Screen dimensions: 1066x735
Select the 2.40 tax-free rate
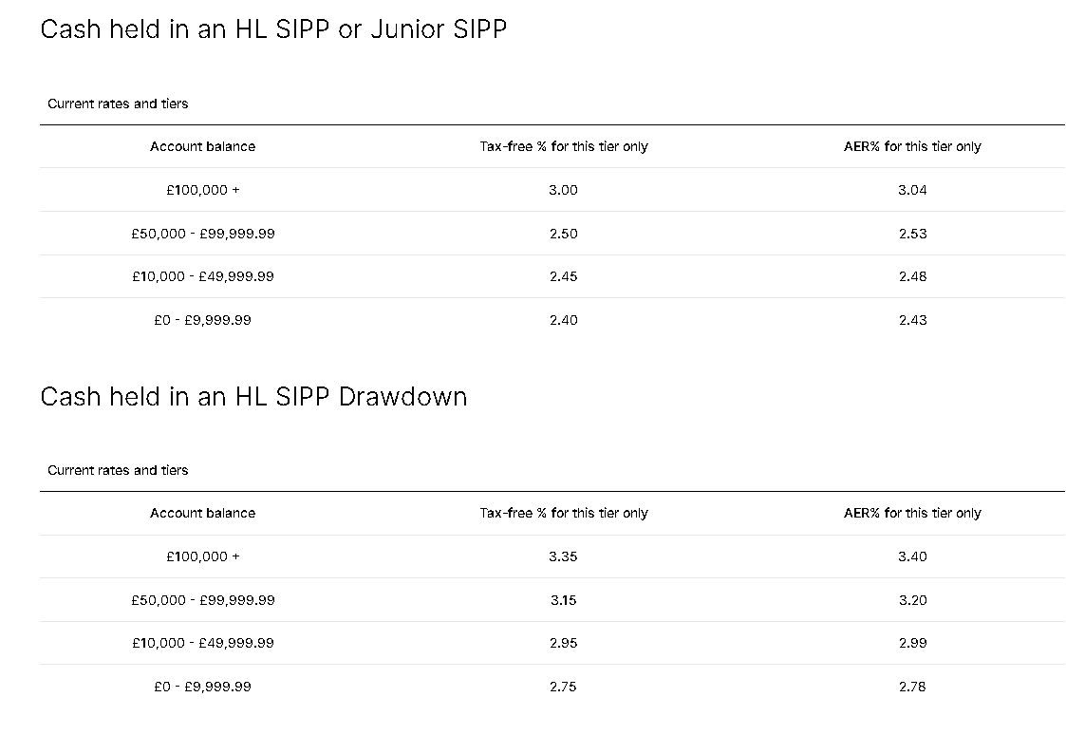(563, 320)
